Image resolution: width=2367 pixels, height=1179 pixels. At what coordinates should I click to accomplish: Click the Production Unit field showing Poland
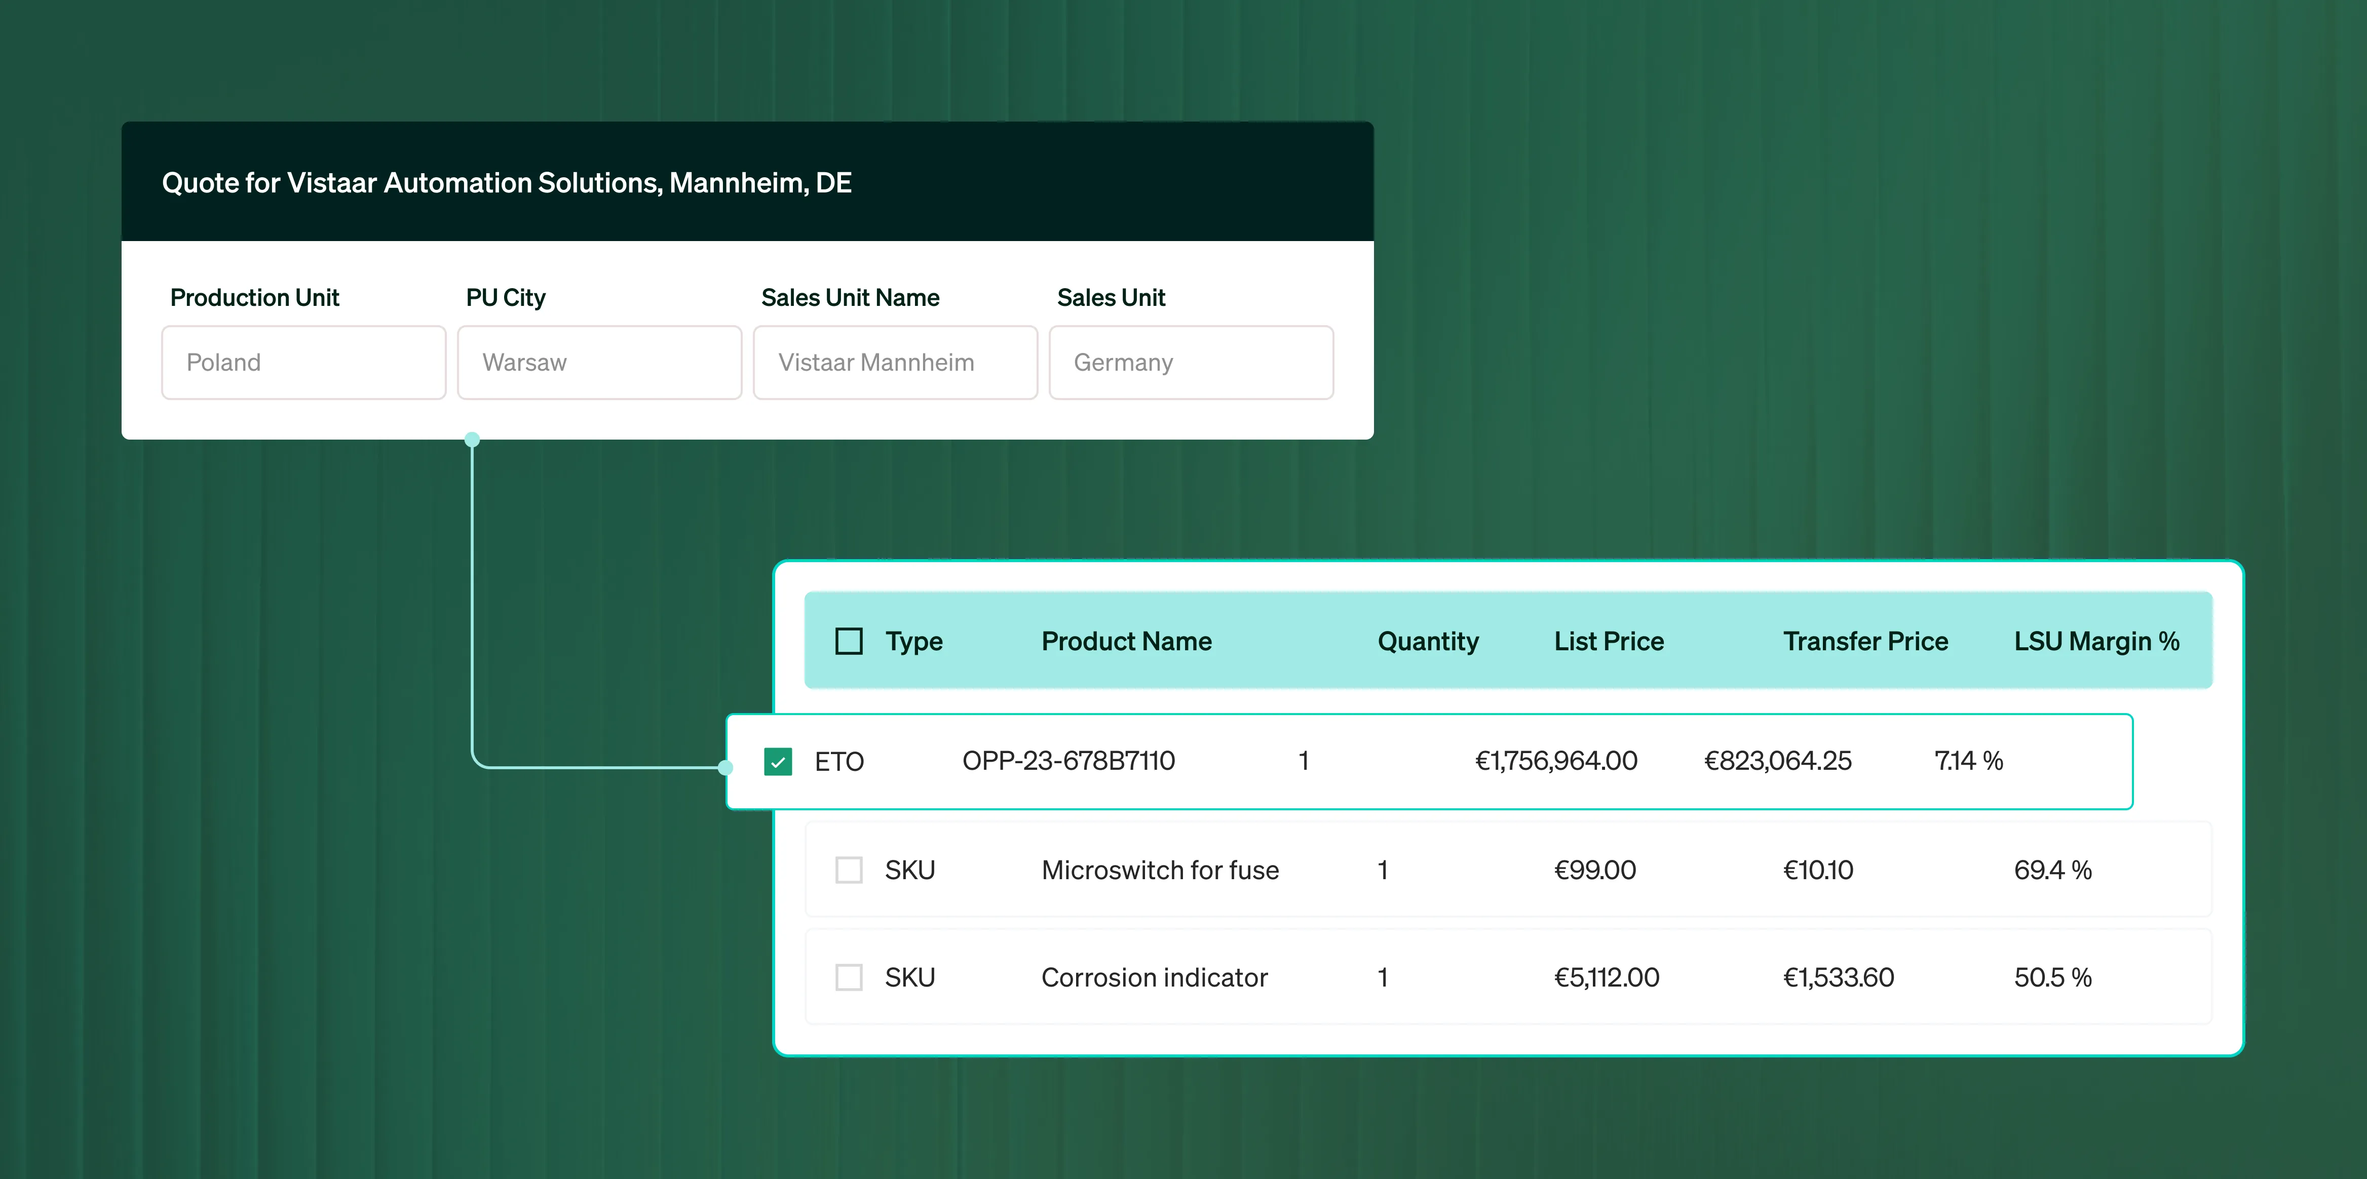click(x=303, y=363)
